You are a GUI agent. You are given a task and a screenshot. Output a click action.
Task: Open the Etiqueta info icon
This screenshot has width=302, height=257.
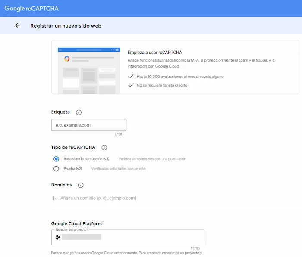point(79,112)
